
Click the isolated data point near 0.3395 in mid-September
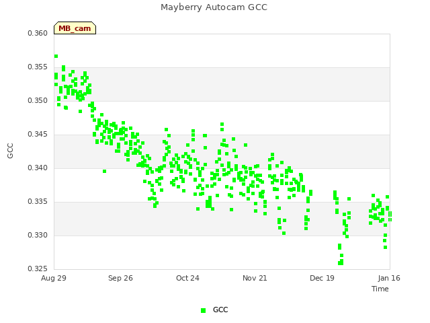coord(105,172)
